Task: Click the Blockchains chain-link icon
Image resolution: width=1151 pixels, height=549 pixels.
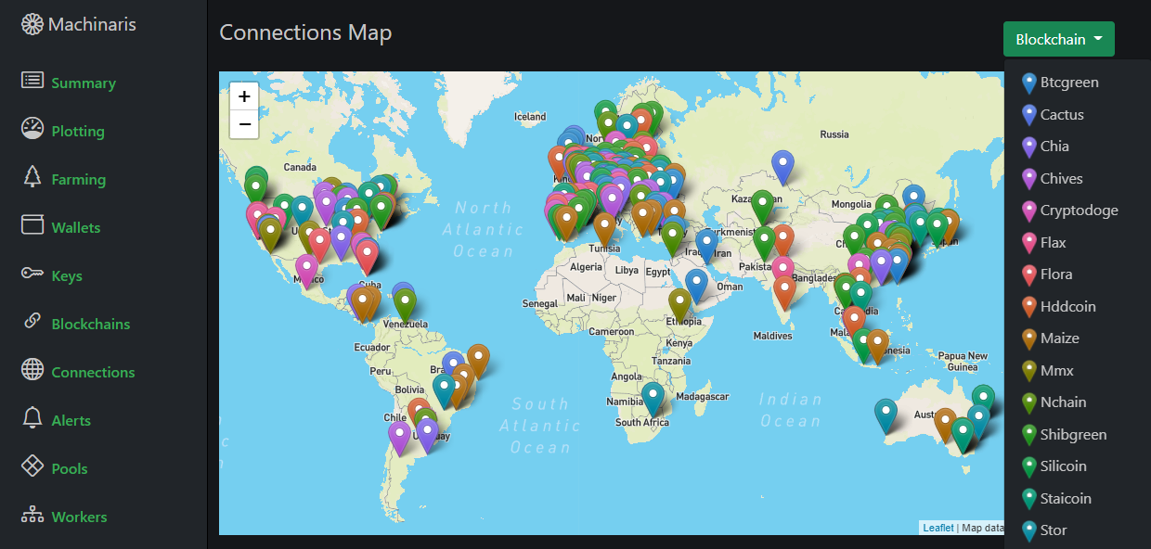Action: click(32, 322)
